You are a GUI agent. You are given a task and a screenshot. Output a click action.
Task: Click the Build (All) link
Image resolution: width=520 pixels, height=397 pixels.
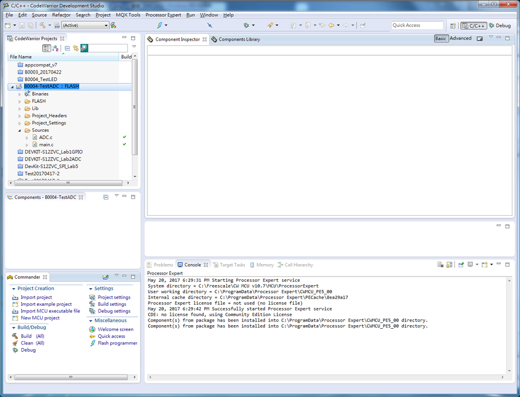point(32,336)
